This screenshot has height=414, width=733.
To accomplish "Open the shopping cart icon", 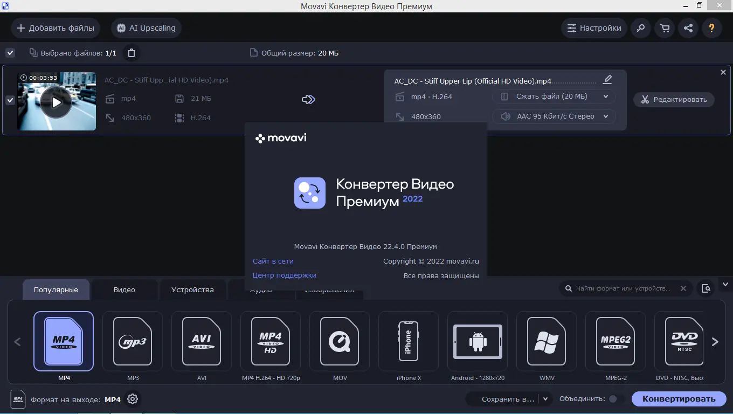I will [665, 28].
